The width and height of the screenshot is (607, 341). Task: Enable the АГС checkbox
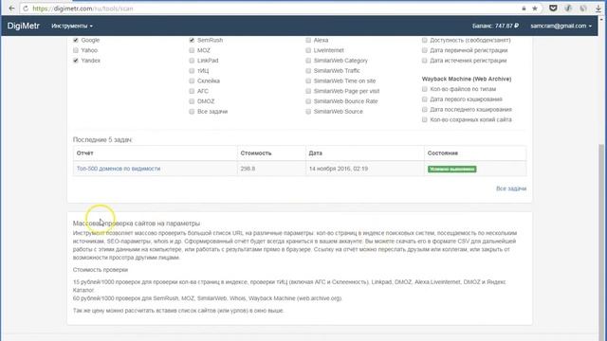point(192,91)
